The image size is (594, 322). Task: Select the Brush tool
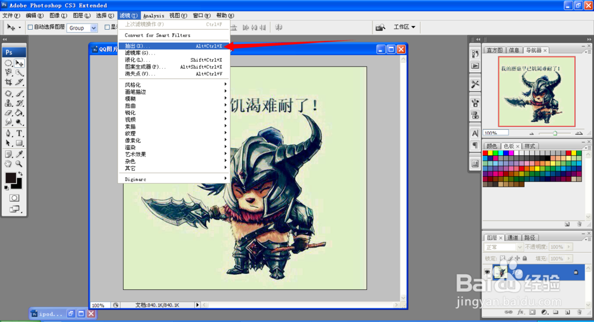coord(20,94)
